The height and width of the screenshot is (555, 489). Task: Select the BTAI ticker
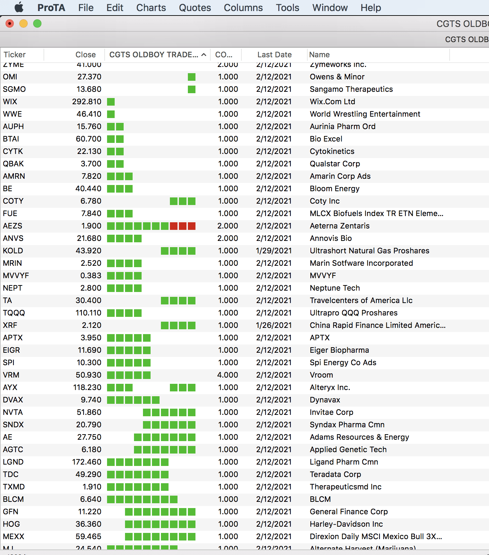tap(11, 139)
